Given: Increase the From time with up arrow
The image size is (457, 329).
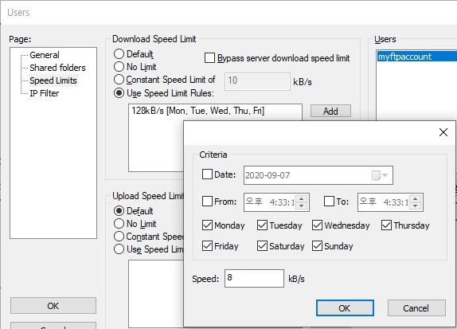Looking at the screenshot, I should click(x=302, y=199).
